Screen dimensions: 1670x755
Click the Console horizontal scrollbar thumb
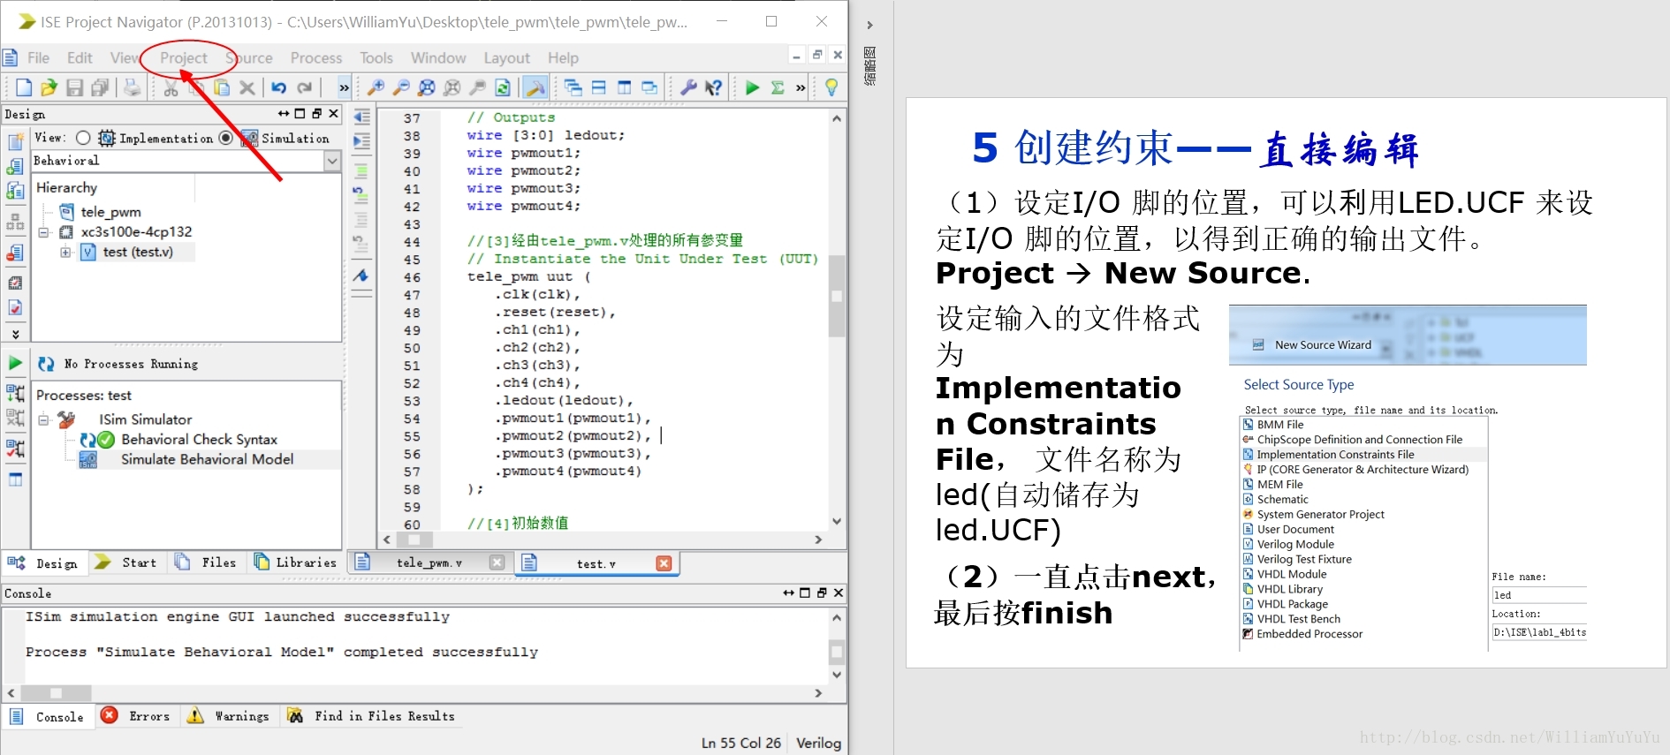pos(56,693)
